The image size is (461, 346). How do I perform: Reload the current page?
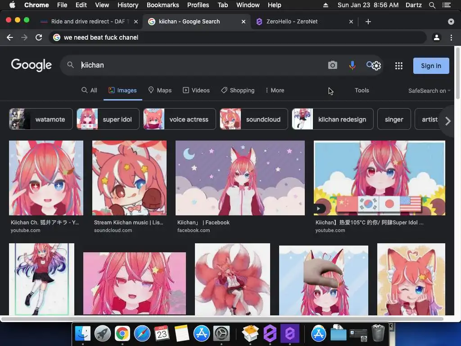(39, 37)
